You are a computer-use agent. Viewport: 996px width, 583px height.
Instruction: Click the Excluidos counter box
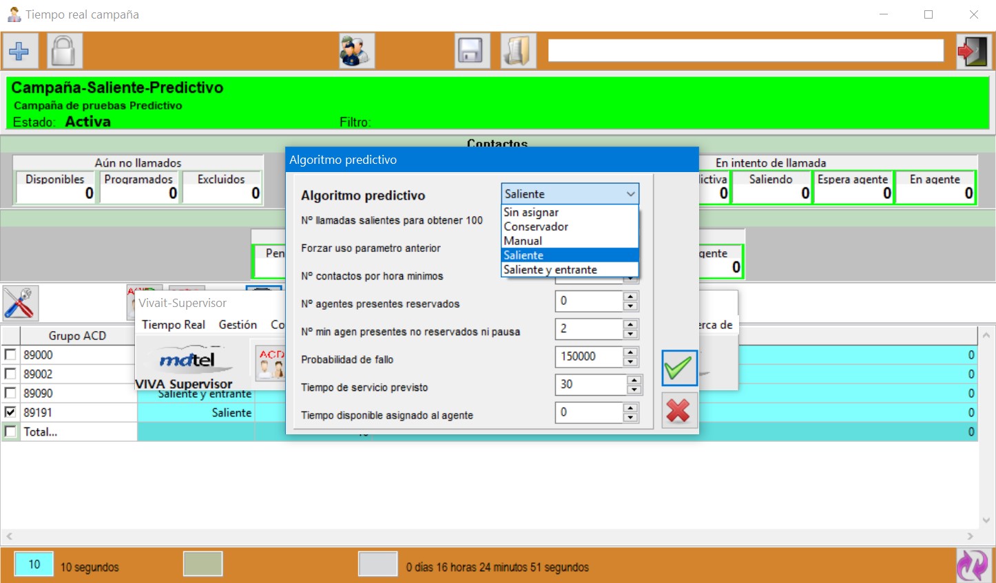[x=222, y=187]
